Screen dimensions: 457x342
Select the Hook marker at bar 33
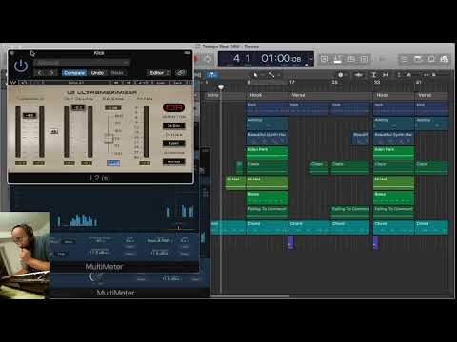tap(393, 95)
